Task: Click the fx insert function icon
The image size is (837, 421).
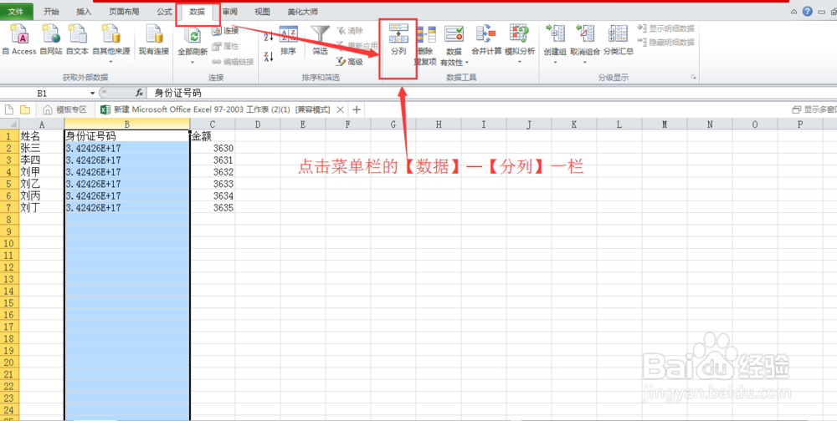Action: tap(139, 93)
